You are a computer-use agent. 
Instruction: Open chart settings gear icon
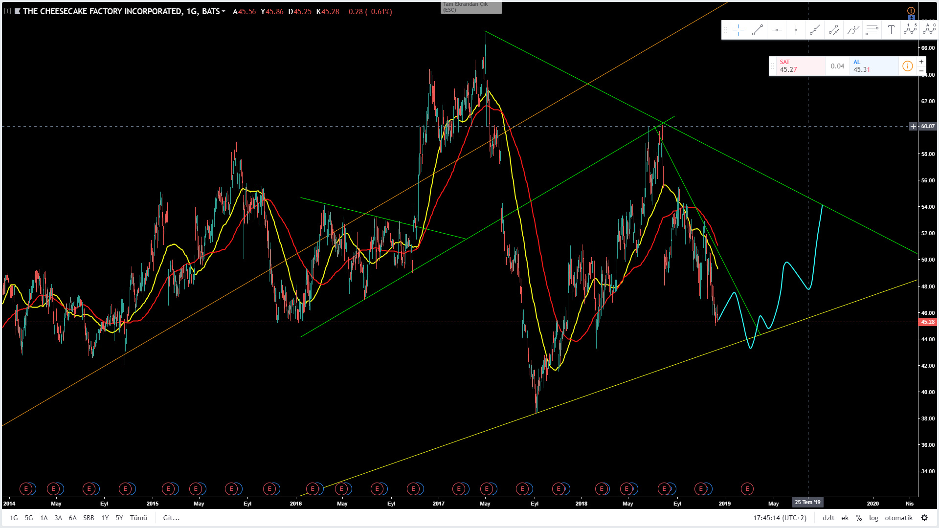point(924,518)
